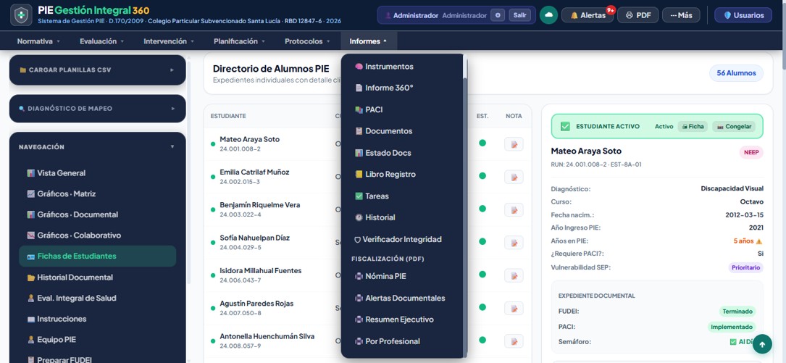Open Gráficos · Colaborativo sidebar item
The height and width of the screenshot is (363, 786).
pyautogui.click(x=98, y=235)
